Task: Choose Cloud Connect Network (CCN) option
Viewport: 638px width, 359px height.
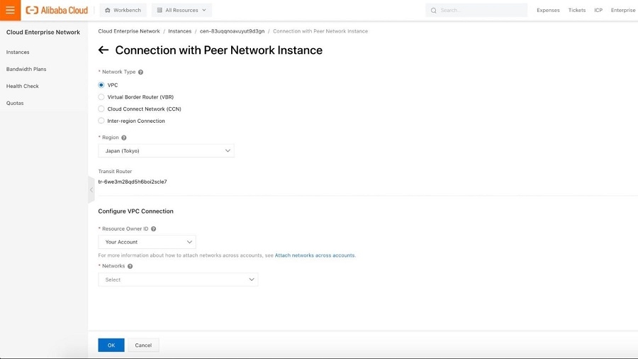Action: click(101, 109)
